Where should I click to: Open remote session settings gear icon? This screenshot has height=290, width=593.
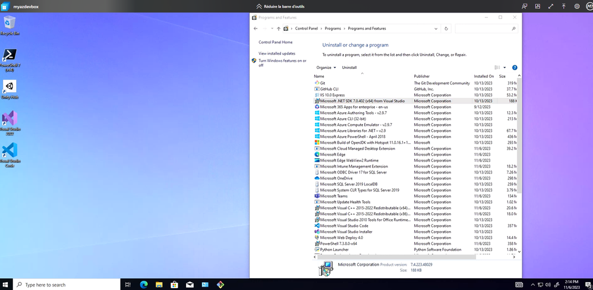coord(577,6)
